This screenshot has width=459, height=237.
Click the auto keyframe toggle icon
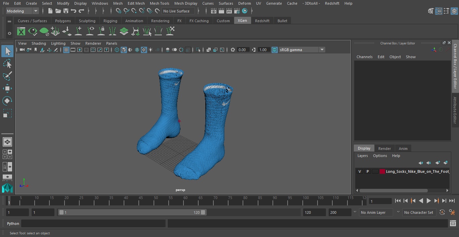tap(442, 212)
